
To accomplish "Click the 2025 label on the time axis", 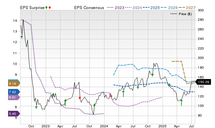I will 163,126.
